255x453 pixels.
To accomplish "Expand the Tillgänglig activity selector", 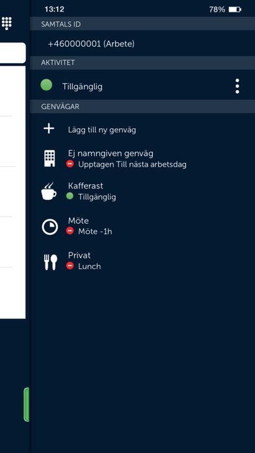I will click(142, 86).
